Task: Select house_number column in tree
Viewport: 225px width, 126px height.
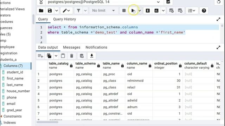Action: [18, 91]
